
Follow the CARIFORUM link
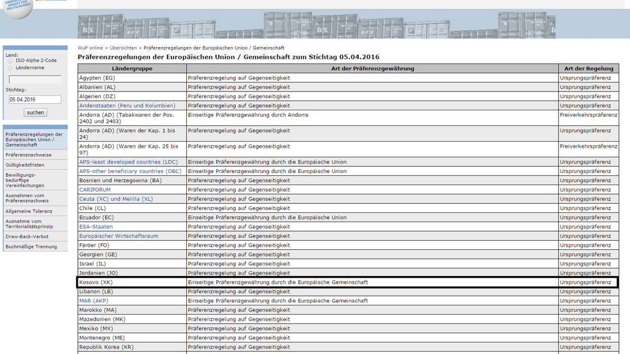(95, 190)
